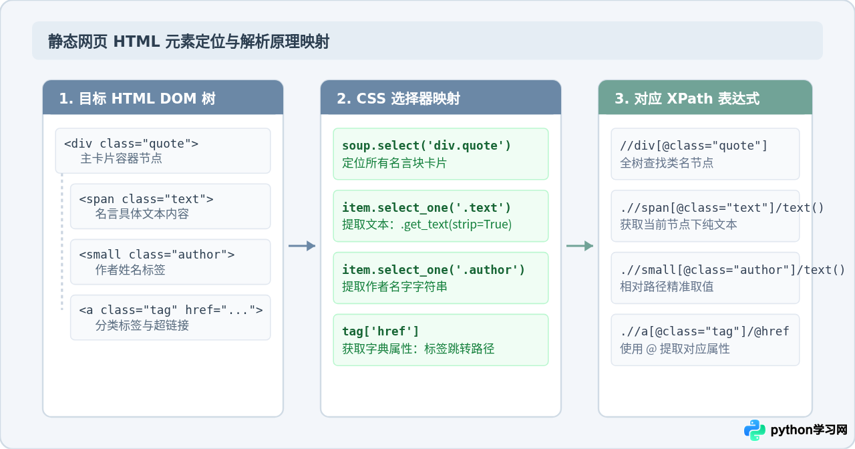Screen dimensions: 855x449
Task: Click the '使用 @ 提取对应属性' description text
Action: tap(675, 349)
